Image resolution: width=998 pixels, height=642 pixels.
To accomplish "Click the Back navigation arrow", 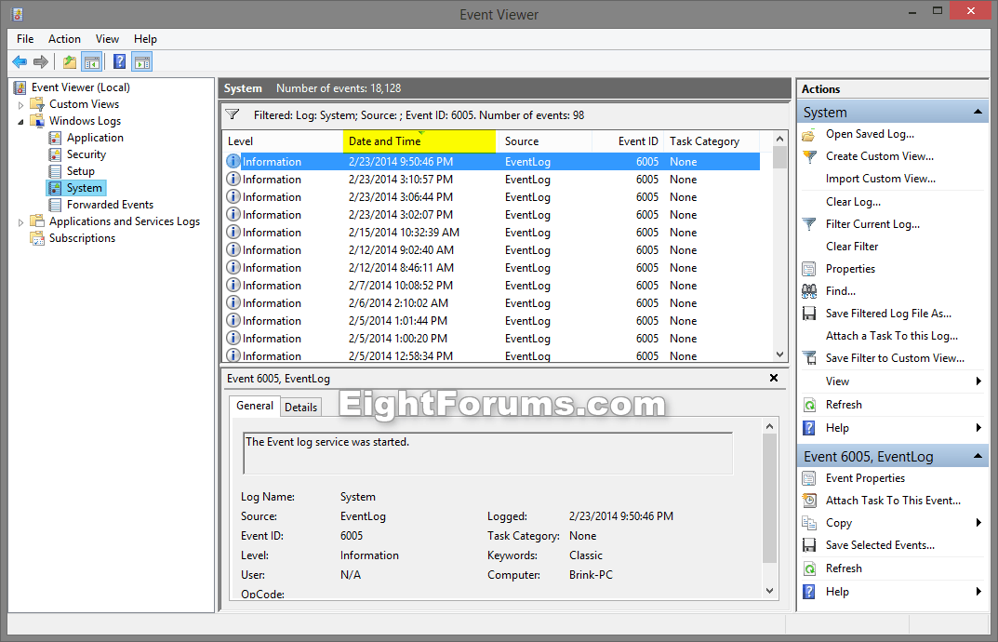I will (x=20, y=61).
